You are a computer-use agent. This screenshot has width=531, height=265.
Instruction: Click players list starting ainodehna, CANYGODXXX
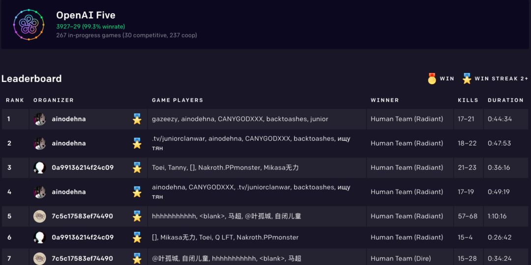tap(251, 192)
